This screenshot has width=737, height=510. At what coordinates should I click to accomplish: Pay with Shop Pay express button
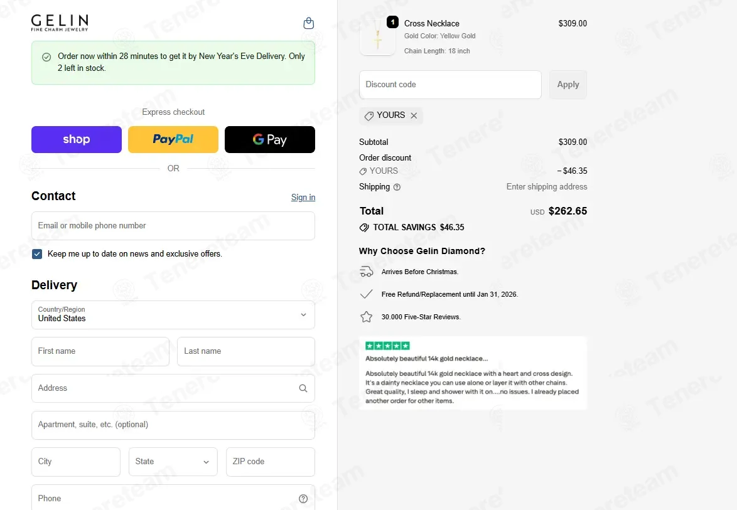click(x=77, y=139)
